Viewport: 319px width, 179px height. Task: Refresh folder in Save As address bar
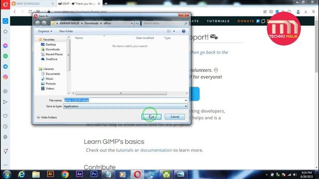tap(138, 23)
